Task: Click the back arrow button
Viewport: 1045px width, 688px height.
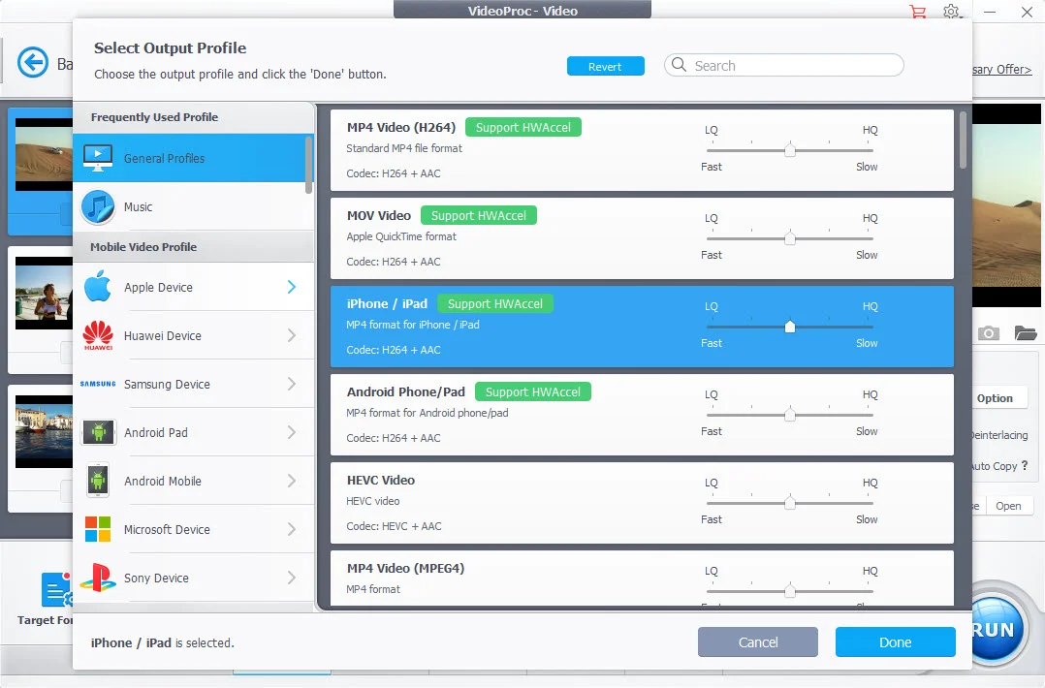Action: coord(33,62)
